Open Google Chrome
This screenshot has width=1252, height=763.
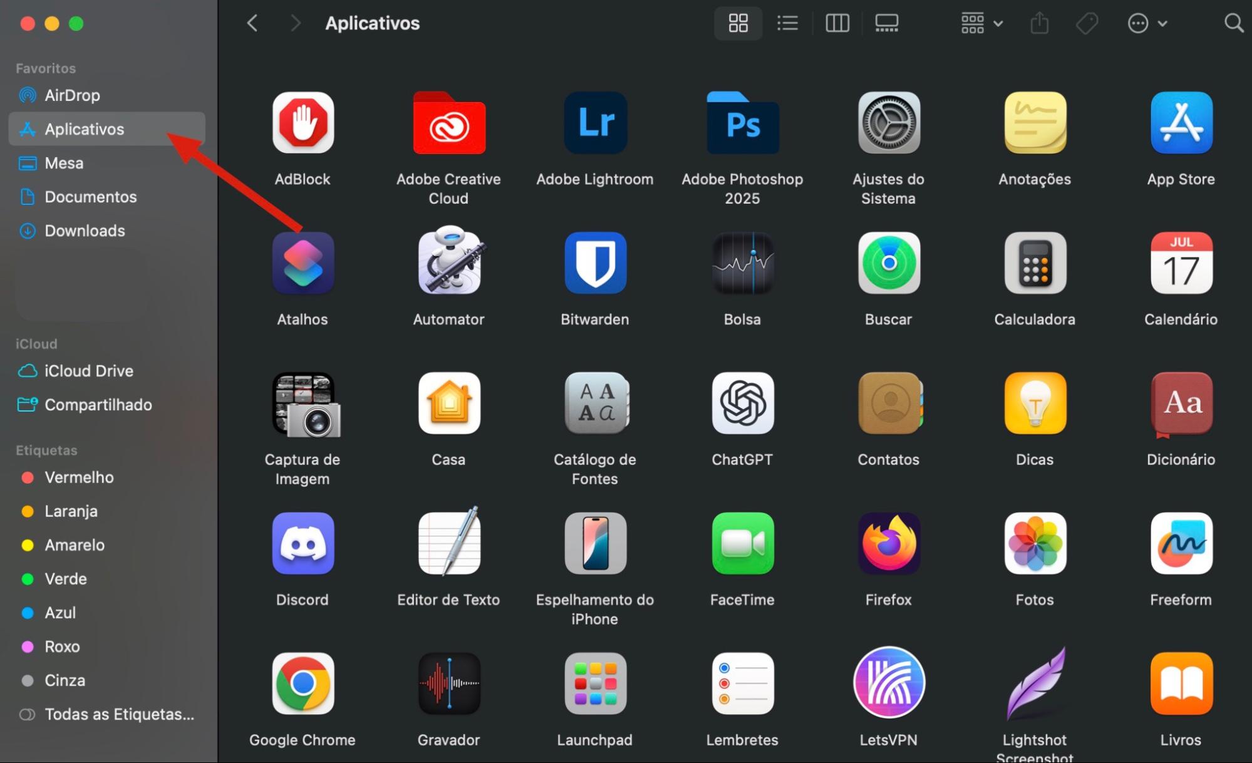click(x=303, y=683)
